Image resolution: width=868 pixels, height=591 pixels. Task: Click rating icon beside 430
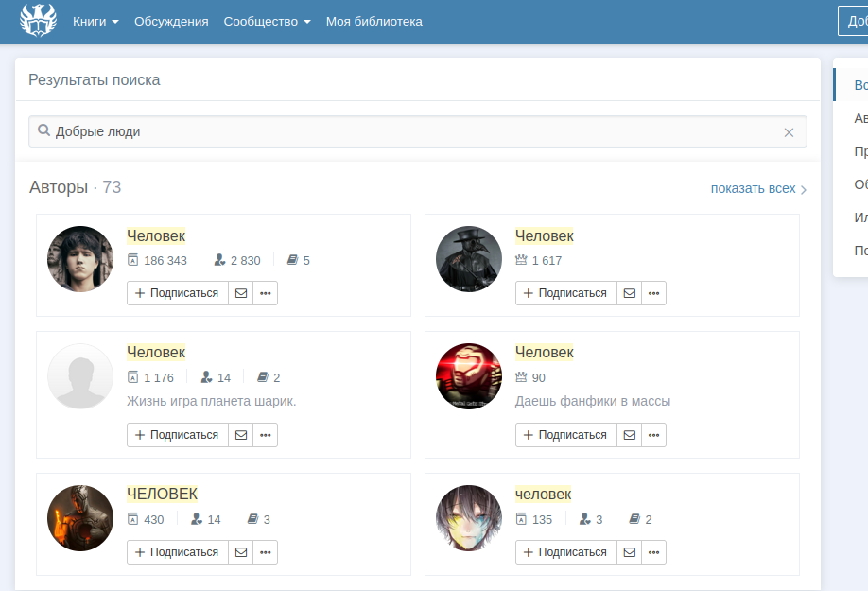point(133,519)
